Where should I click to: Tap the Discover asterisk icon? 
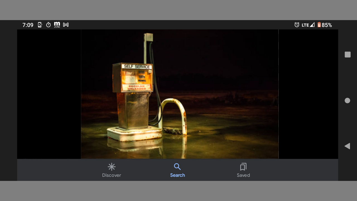[x=112, y=167]
